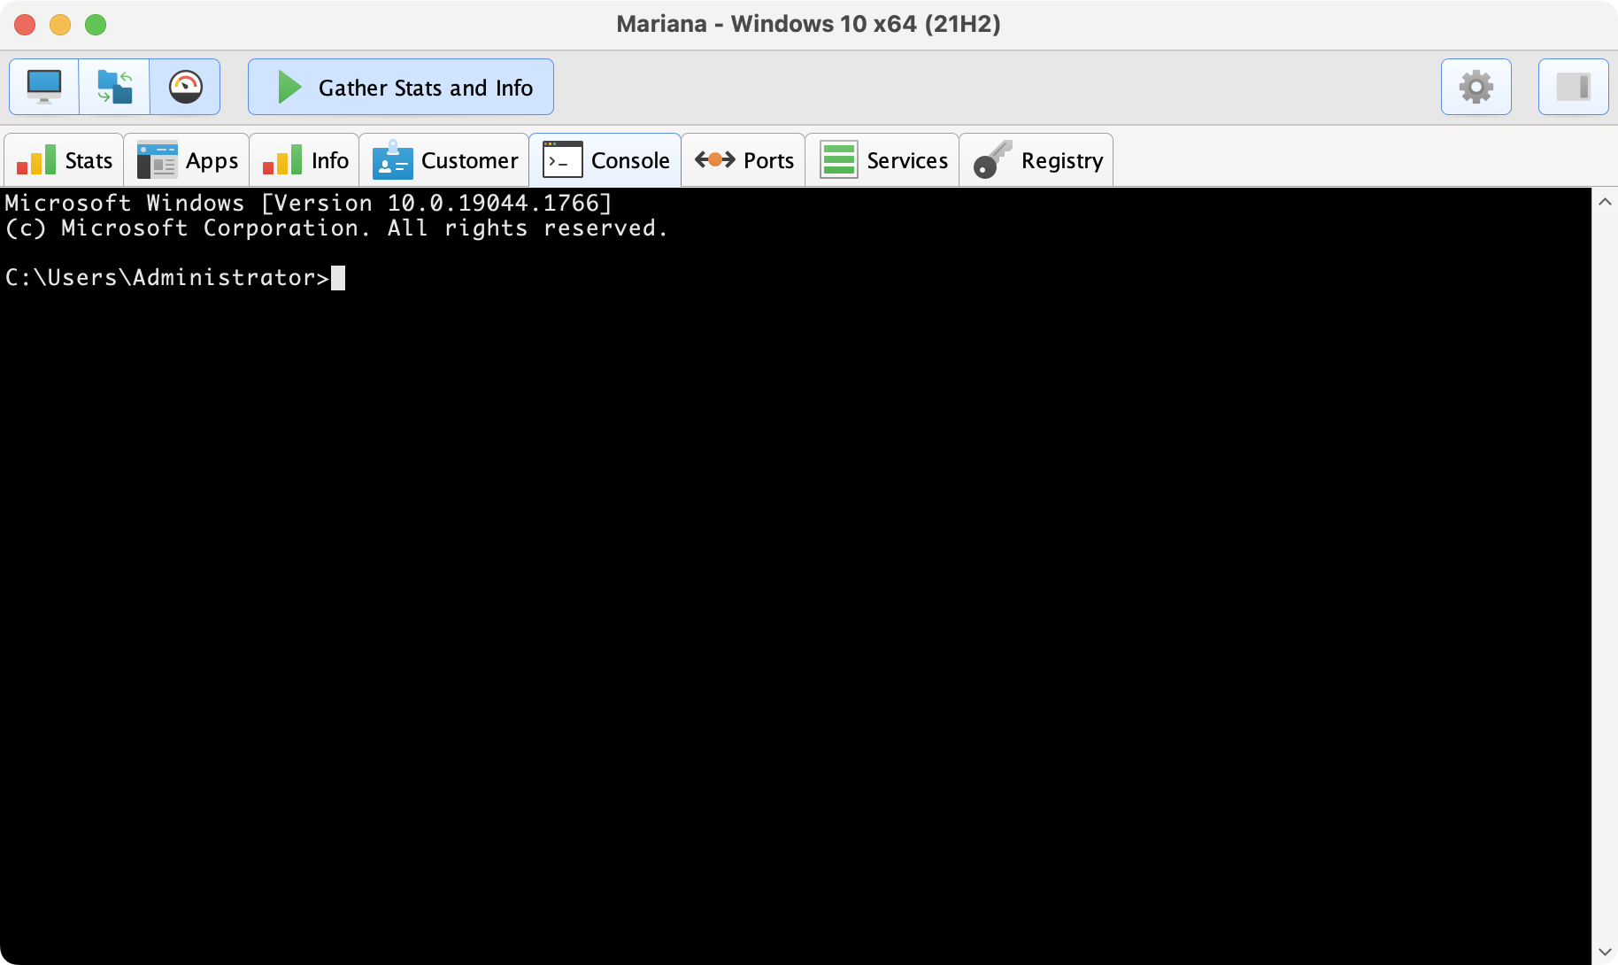Click Gather Stats and Info button
The image size is (1618, 965).
[401, 87]
